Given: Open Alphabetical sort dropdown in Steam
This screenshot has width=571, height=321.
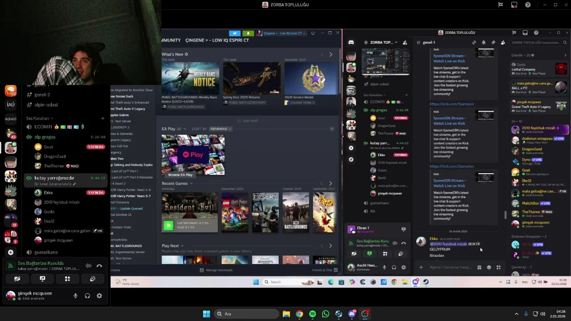Looking at the screenshot, I should tap(220, 129).
